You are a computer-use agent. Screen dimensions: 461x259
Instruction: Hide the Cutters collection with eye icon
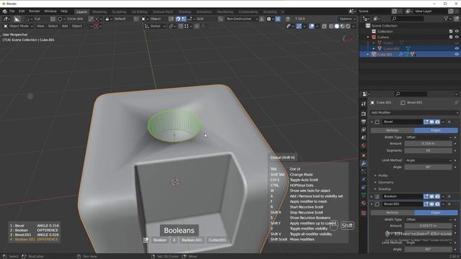pyautogui.click(x=457, y=37)
